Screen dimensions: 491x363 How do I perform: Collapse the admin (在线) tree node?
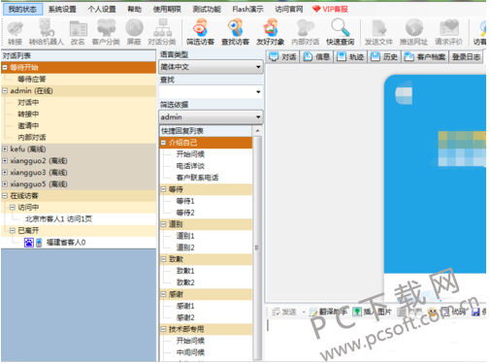click(x=5, y=91)
